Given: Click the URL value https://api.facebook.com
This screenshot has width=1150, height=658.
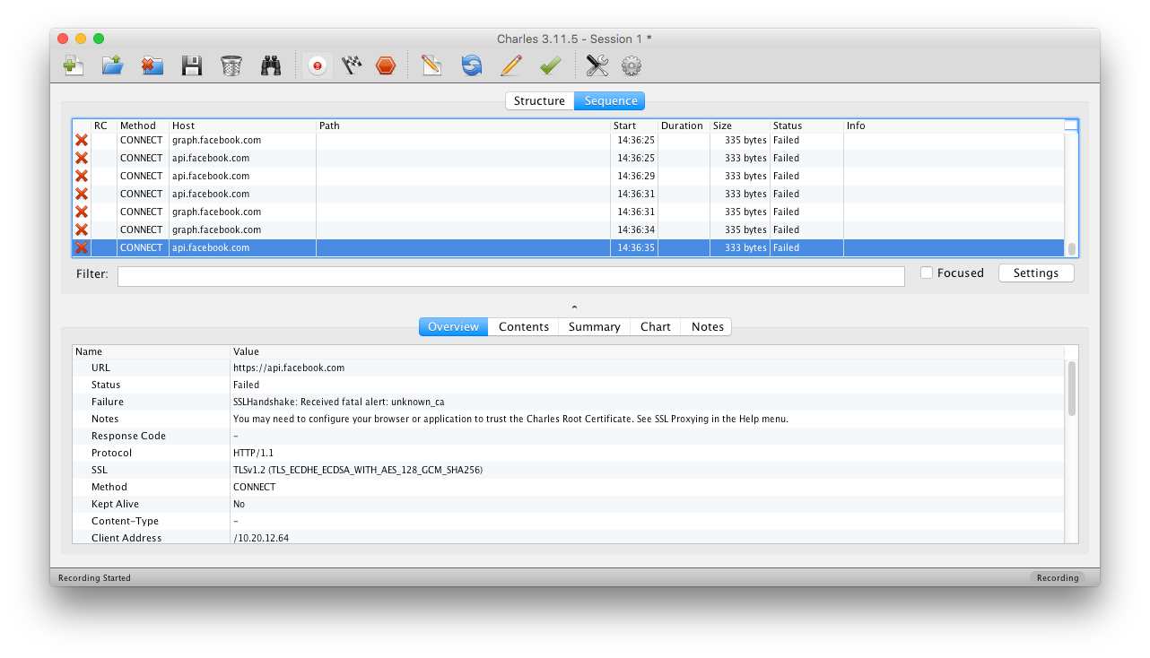Looking at the screenshot, I should coord(289,368).
